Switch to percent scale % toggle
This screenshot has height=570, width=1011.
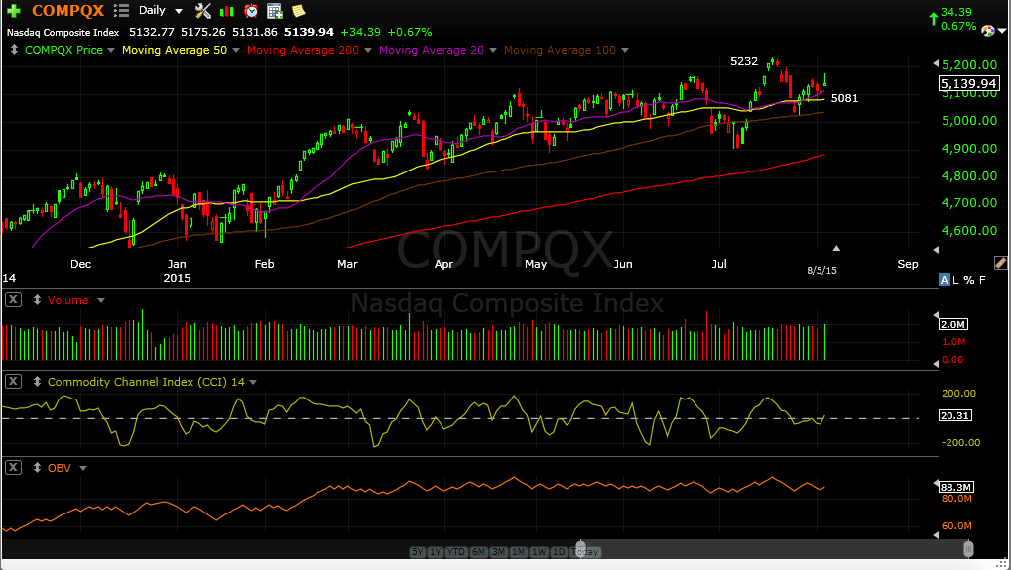(969, 280)
